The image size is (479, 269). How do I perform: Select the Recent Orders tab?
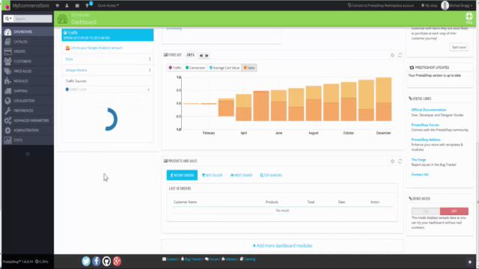[182, 175]
